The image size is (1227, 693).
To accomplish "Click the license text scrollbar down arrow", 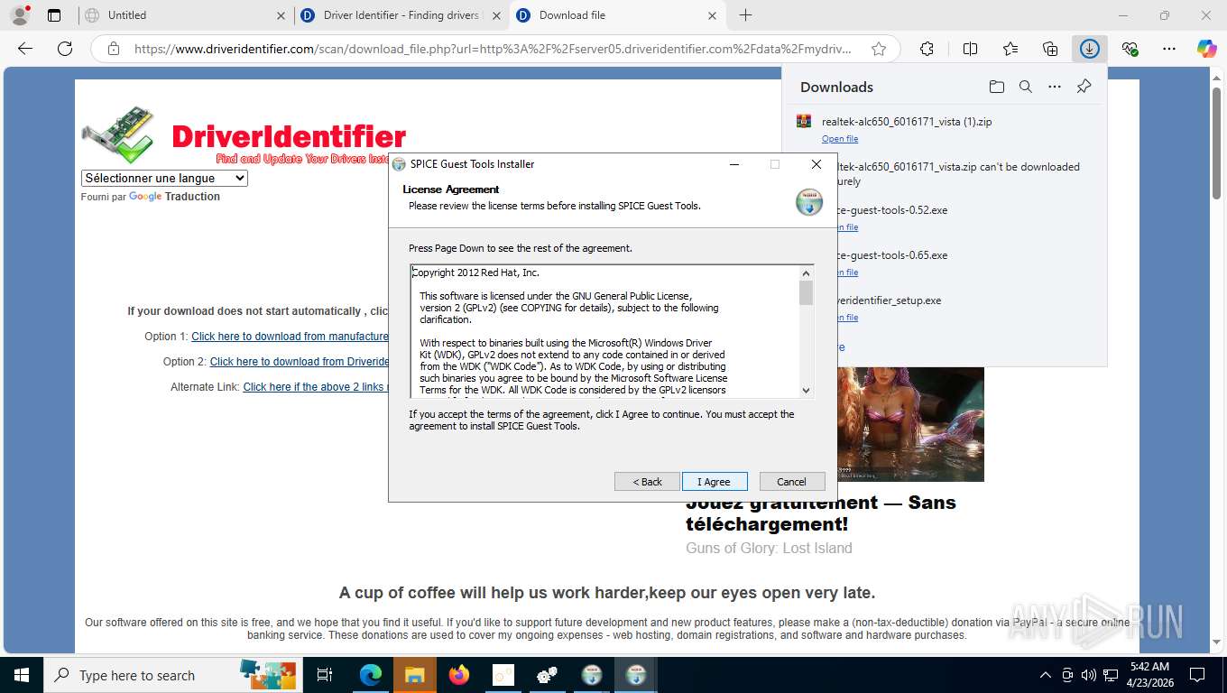I will [x=807, y=390].
